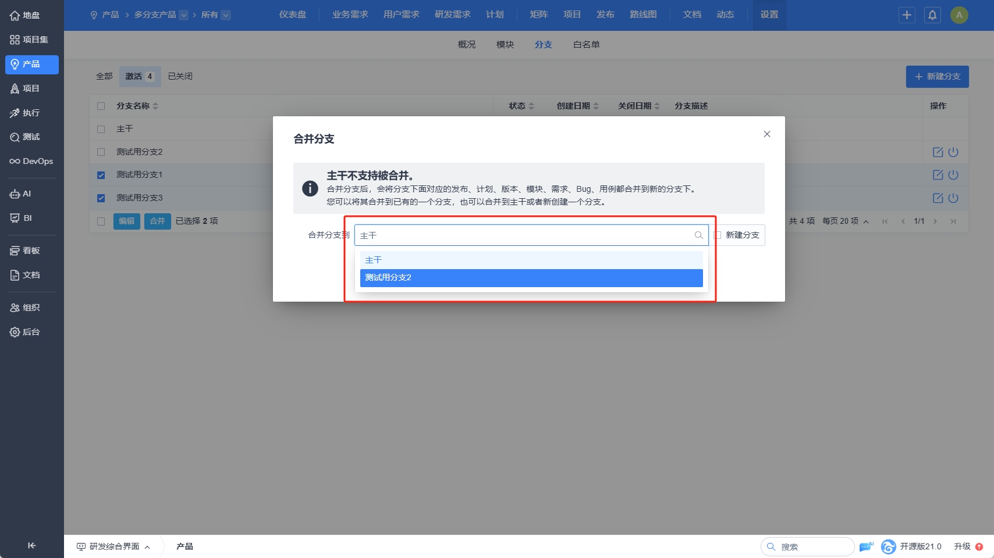Open the 每页 20 项 page size dropdown

pyautogui.click(x=846, y=221)
